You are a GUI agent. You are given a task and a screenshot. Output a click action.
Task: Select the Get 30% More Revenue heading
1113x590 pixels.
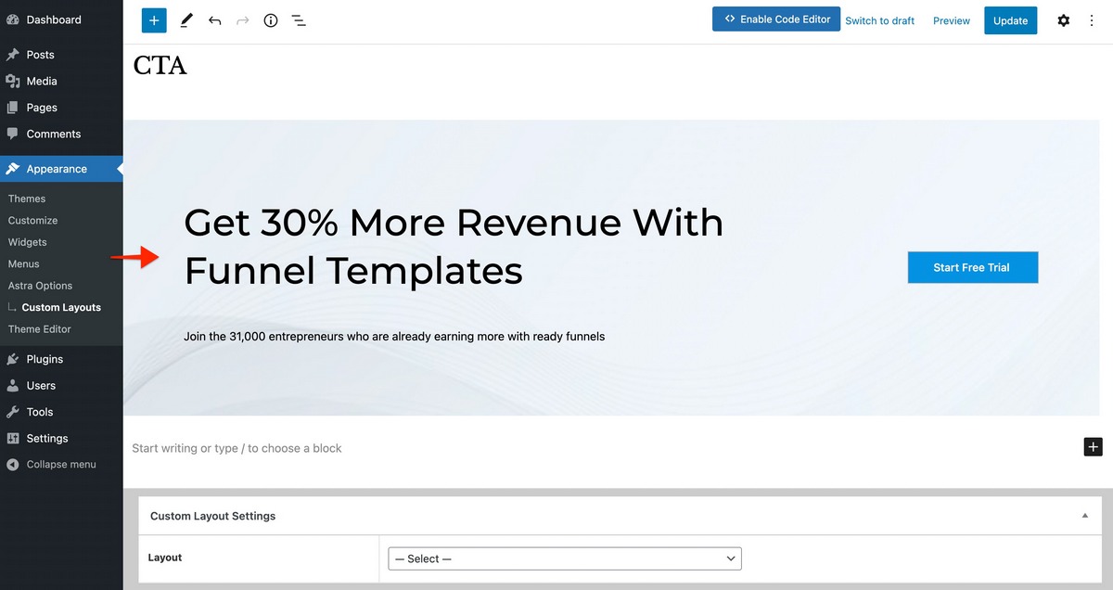point(454,247)
